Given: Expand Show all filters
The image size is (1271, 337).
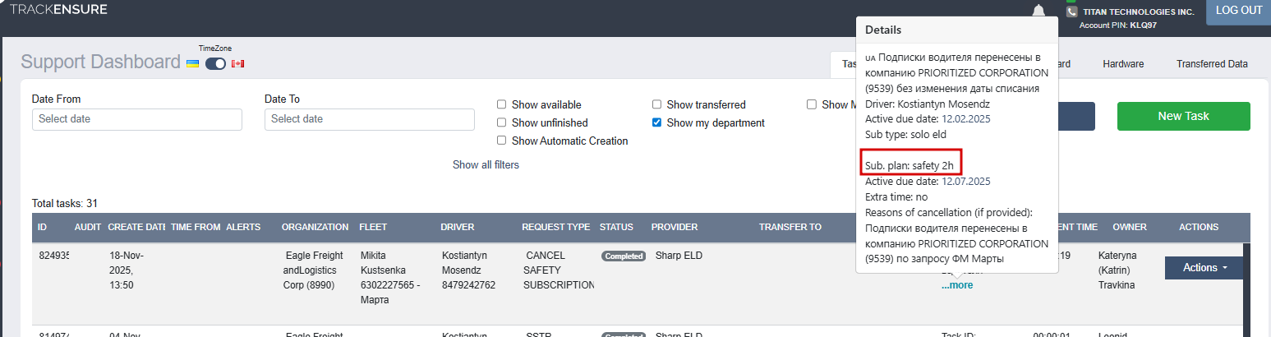Looking at the screenshot, I should (x=486, y=165).
